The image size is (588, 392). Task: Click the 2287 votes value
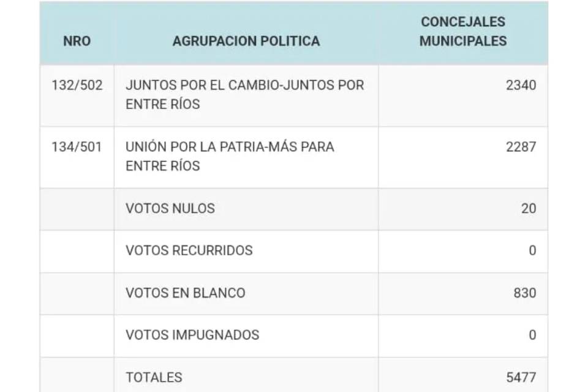[x=521, y=146]
